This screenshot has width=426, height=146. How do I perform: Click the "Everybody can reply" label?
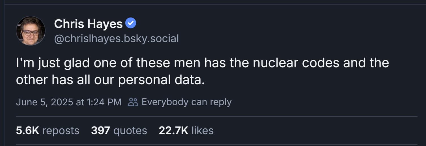click(186, 102)
